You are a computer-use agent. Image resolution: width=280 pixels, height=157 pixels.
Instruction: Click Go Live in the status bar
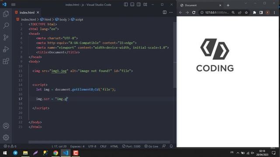click(151, 147)
